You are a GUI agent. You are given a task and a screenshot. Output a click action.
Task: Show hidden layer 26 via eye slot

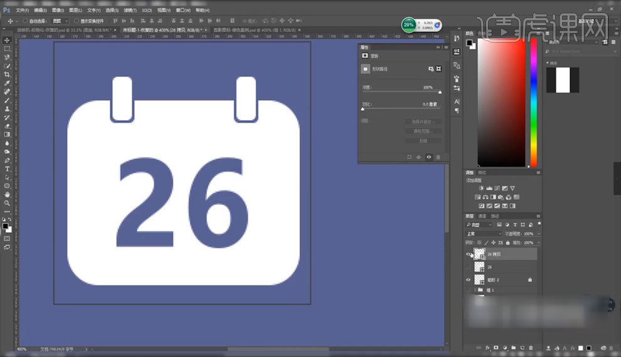click(468, 267)
